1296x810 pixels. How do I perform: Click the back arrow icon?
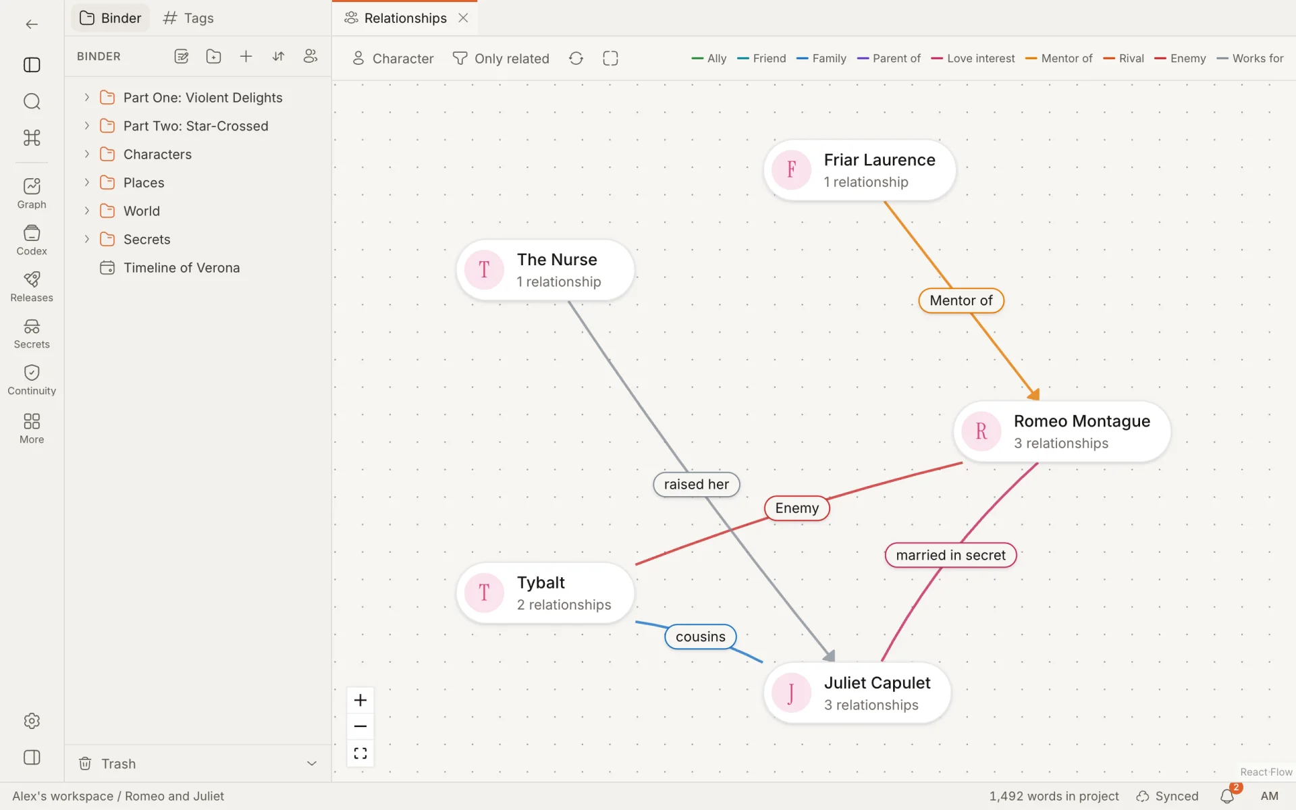(x=32, y=24)
